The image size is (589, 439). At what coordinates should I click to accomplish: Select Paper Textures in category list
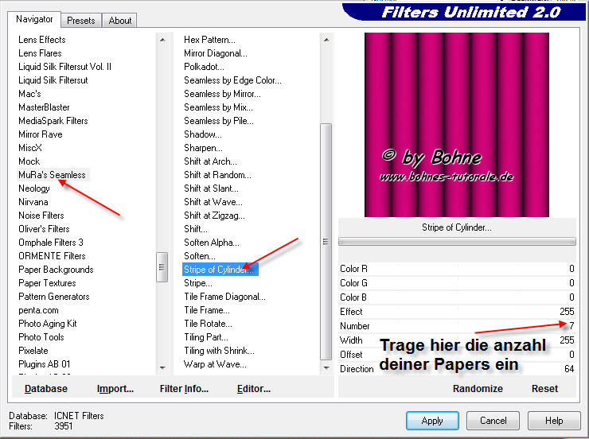pyautogui.click(x=47, y=283)
